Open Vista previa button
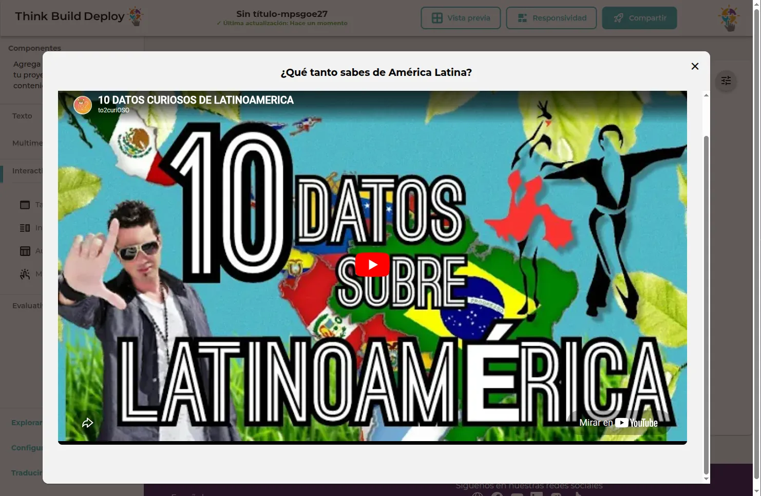 tap(461, 18)
